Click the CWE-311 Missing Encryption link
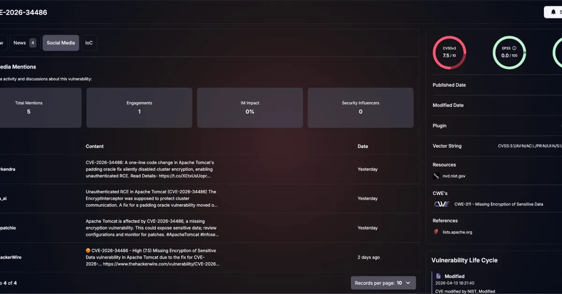 (x=498, y=204)
